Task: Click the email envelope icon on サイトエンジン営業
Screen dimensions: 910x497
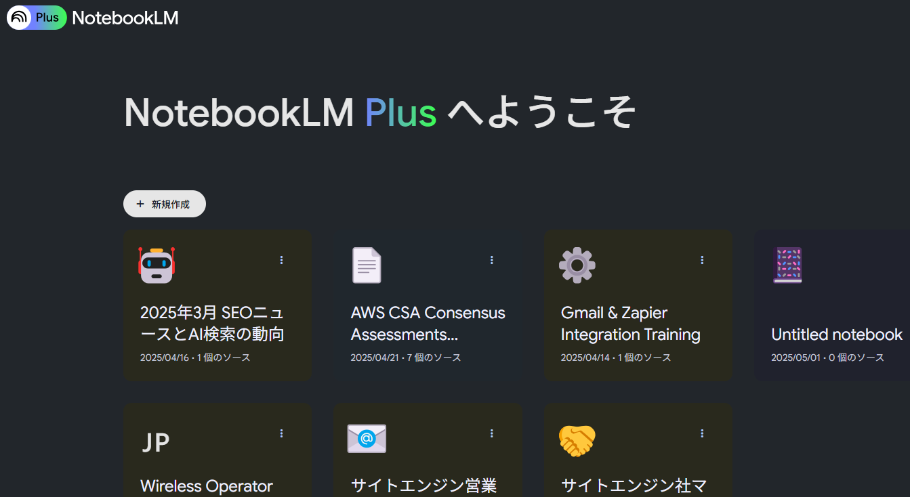Action: tap(367, 439)
